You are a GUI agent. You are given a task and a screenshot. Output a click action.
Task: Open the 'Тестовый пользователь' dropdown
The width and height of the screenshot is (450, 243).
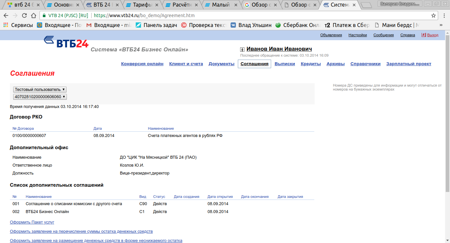click(x=40, y=90)
